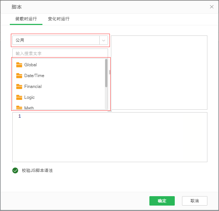Select the 装载时运行 tab
The height and width of the screenshot is (211, 219).
pos(26,19)
